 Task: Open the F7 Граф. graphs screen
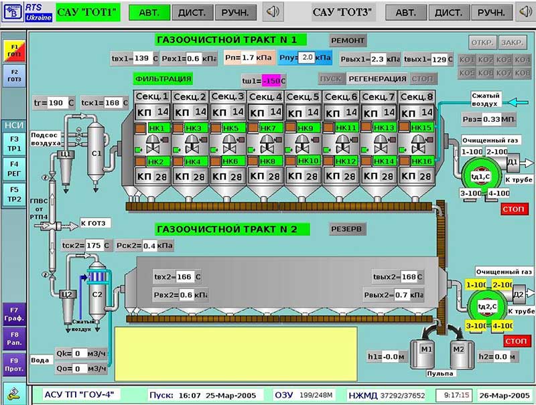coord(13,313)
